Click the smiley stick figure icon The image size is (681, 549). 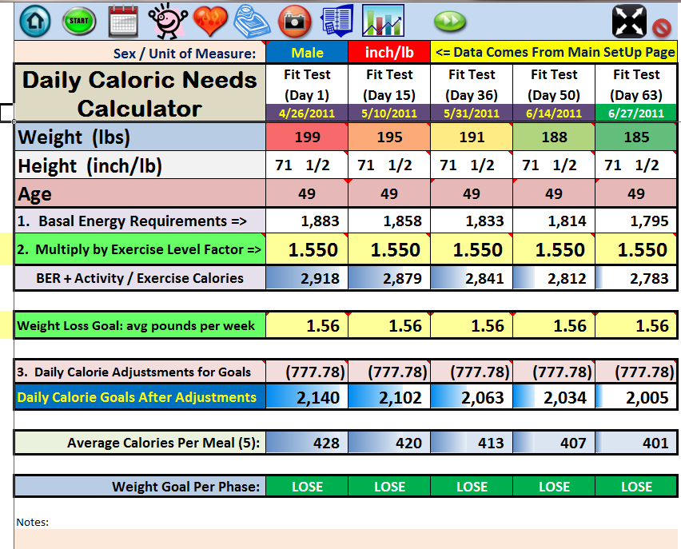[x=167, y=21]
